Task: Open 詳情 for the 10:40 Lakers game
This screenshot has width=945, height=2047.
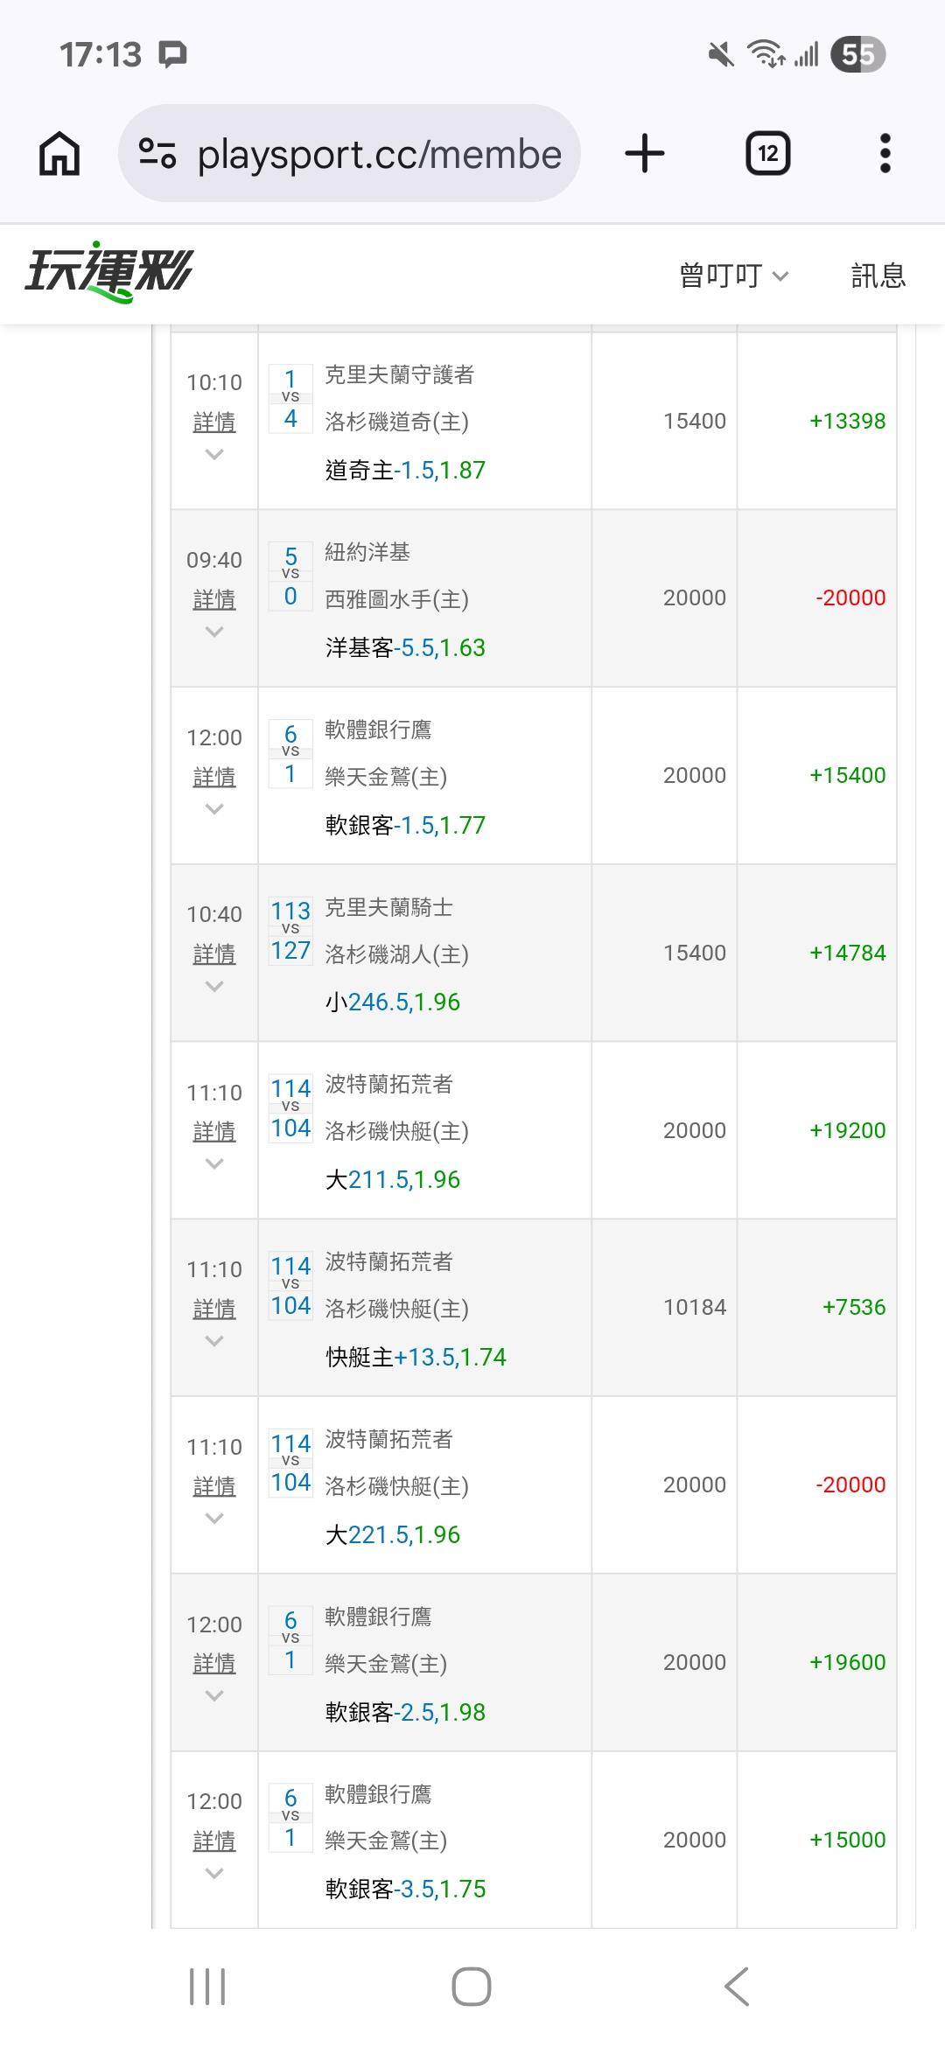Action: [214, 954]
